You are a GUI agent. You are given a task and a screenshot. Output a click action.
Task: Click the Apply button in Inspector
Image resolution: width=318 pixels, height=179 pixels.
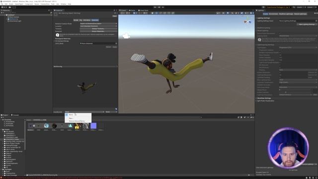(x=115, y=47)
